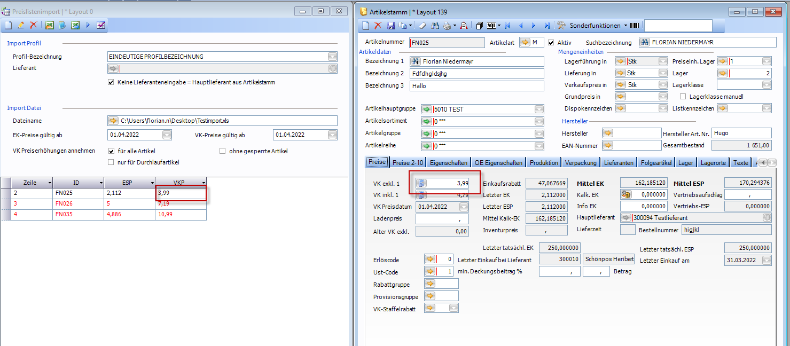Click the printer icon in Artikelstamm toolbar
Image resolution: width=790 pixels, height=346 pixels.
pyautogui.click(x=447, y=26)
